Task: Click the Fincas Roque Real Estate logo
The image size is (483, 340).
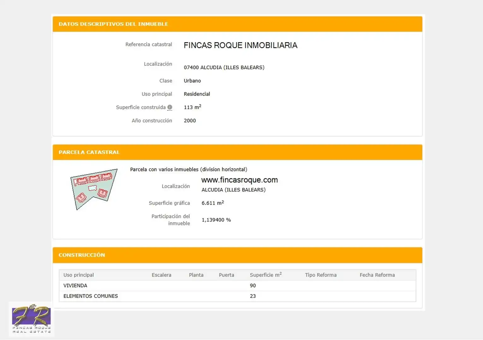Action: (31, 319)
